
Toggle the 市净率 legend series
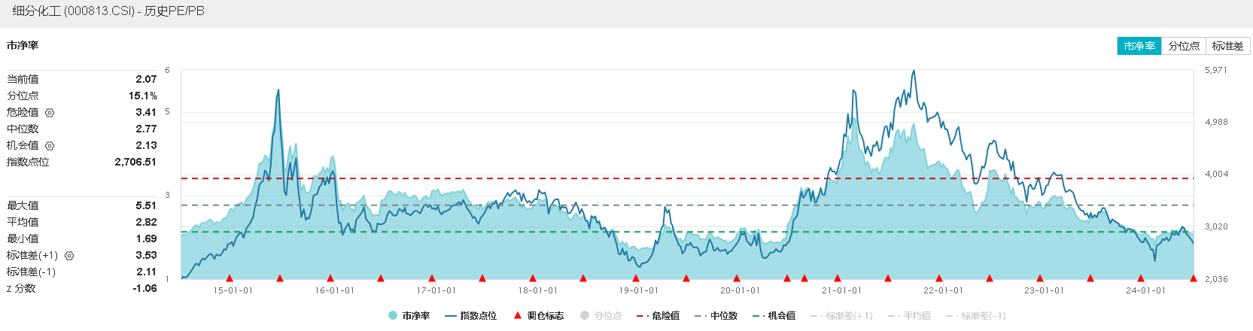(409, 316)
